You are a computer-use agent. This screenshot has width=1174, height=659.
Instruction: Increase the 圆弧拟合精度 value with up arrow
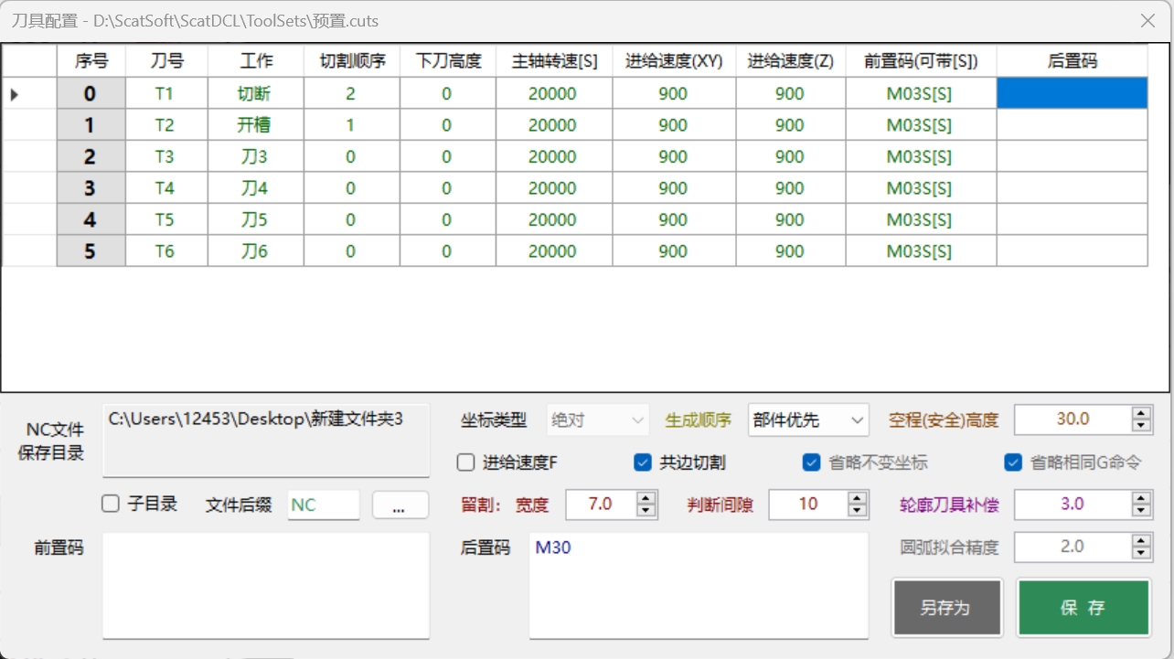point(1140,541)
